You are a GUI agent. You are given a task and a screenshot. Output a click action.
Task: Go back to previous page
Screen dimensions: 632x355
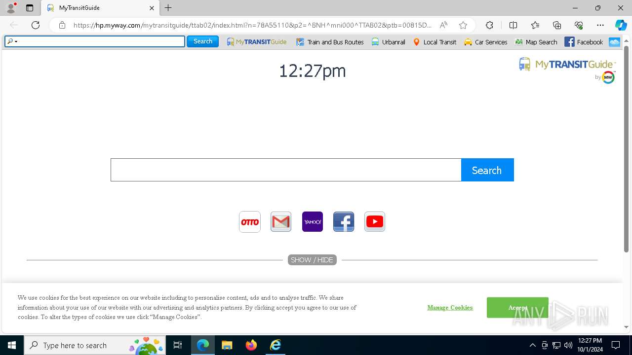coord(14,25)
